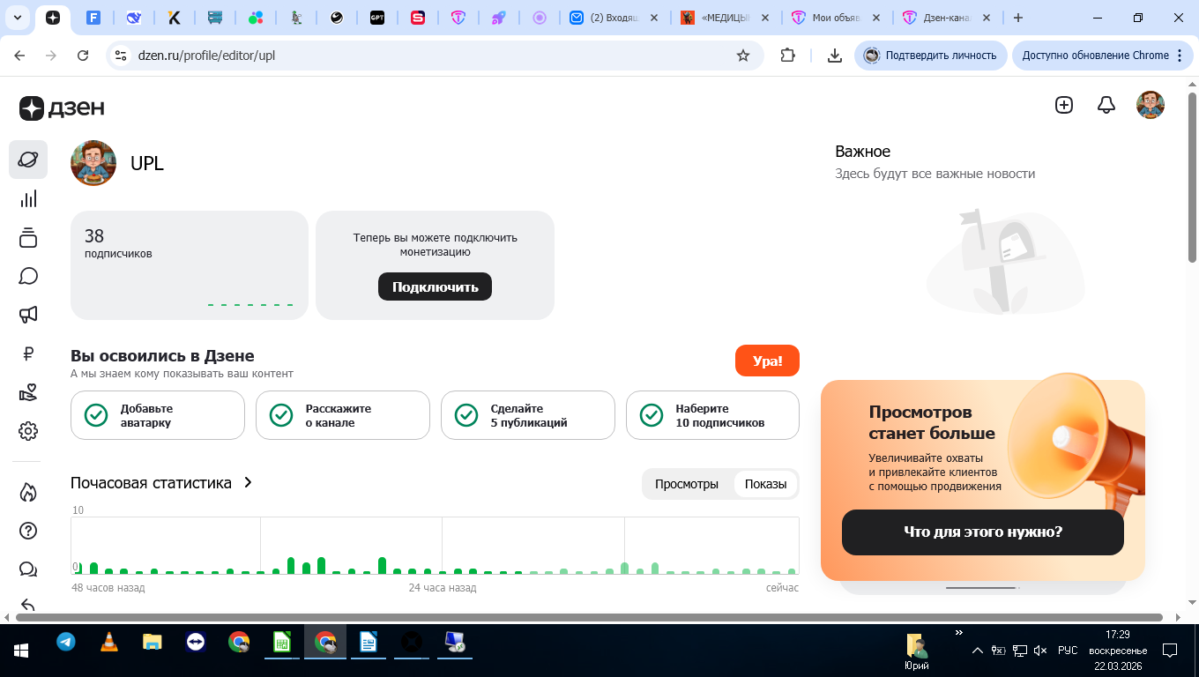Open the flame icon in sidebar
This screenshot has width=1199, height=677.
tap(28, 492)
